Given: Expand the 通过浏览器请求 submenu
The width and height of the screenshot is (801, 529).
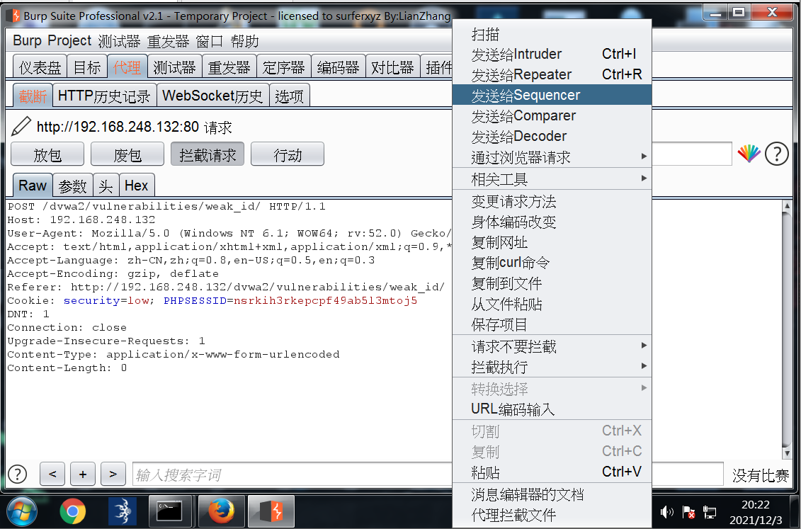Looking at the screenshot, I should point(552,157).
